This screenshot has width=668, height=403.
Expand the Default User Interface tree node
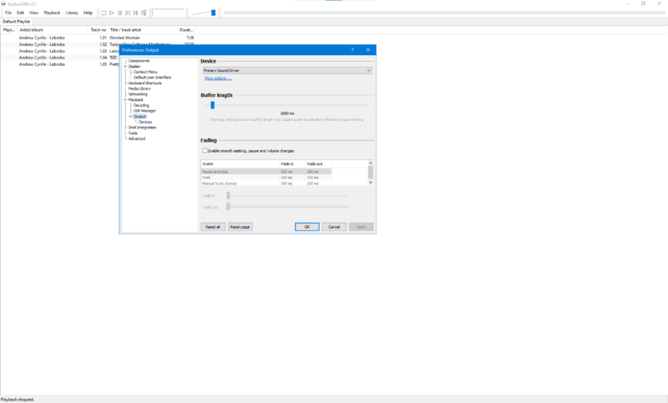131,78
